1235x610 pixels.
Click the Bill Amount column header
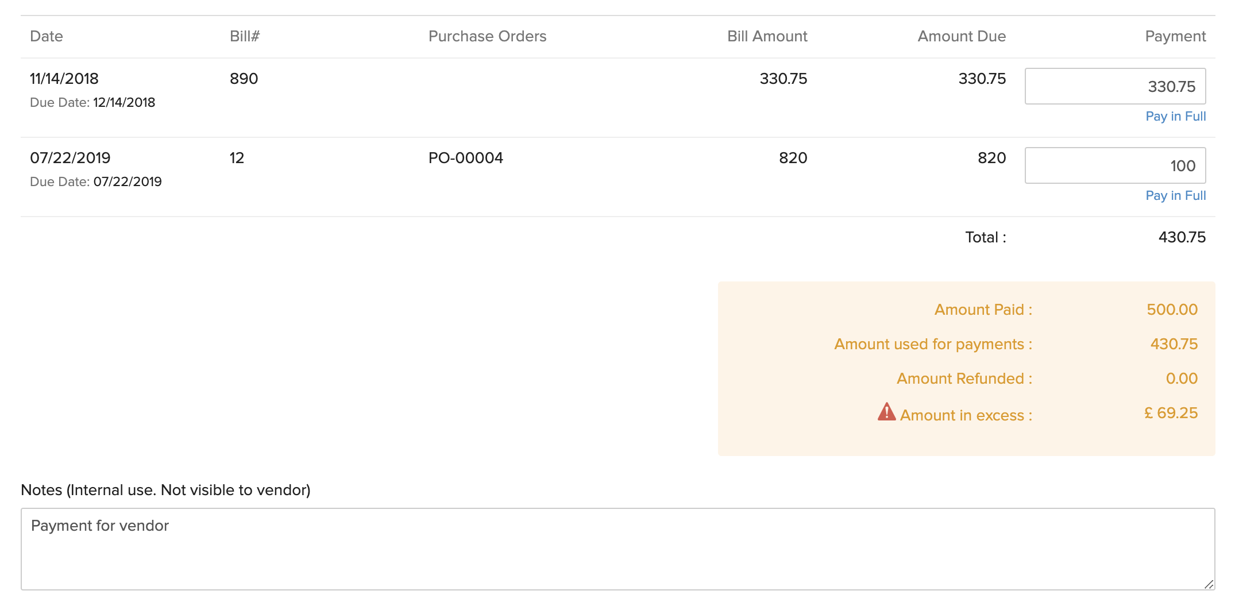[767, 37]
